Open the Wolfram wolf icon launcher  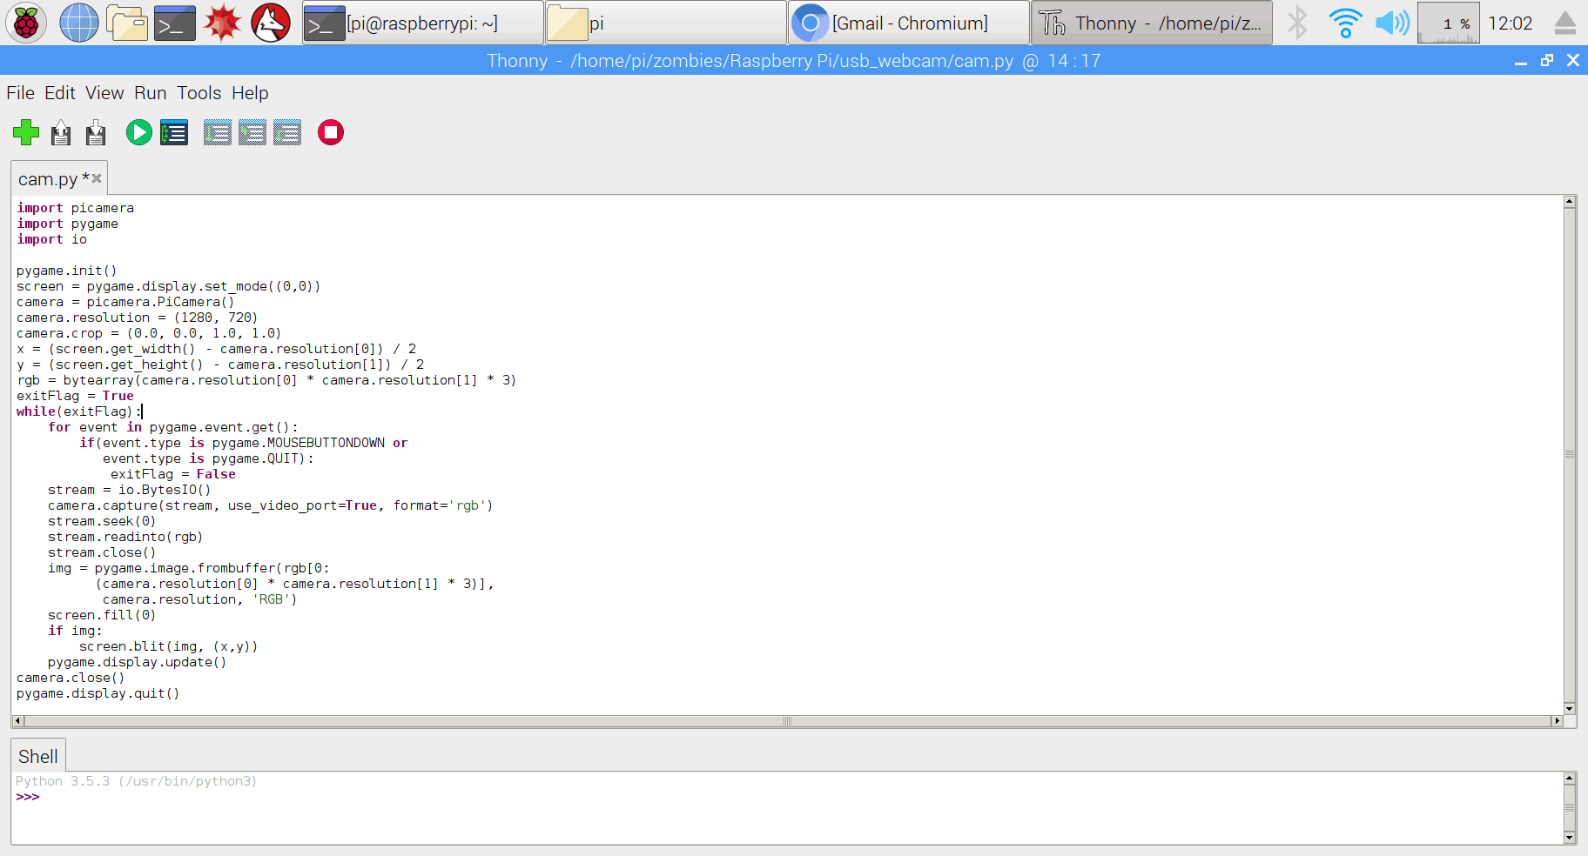(x=271, y=23)
